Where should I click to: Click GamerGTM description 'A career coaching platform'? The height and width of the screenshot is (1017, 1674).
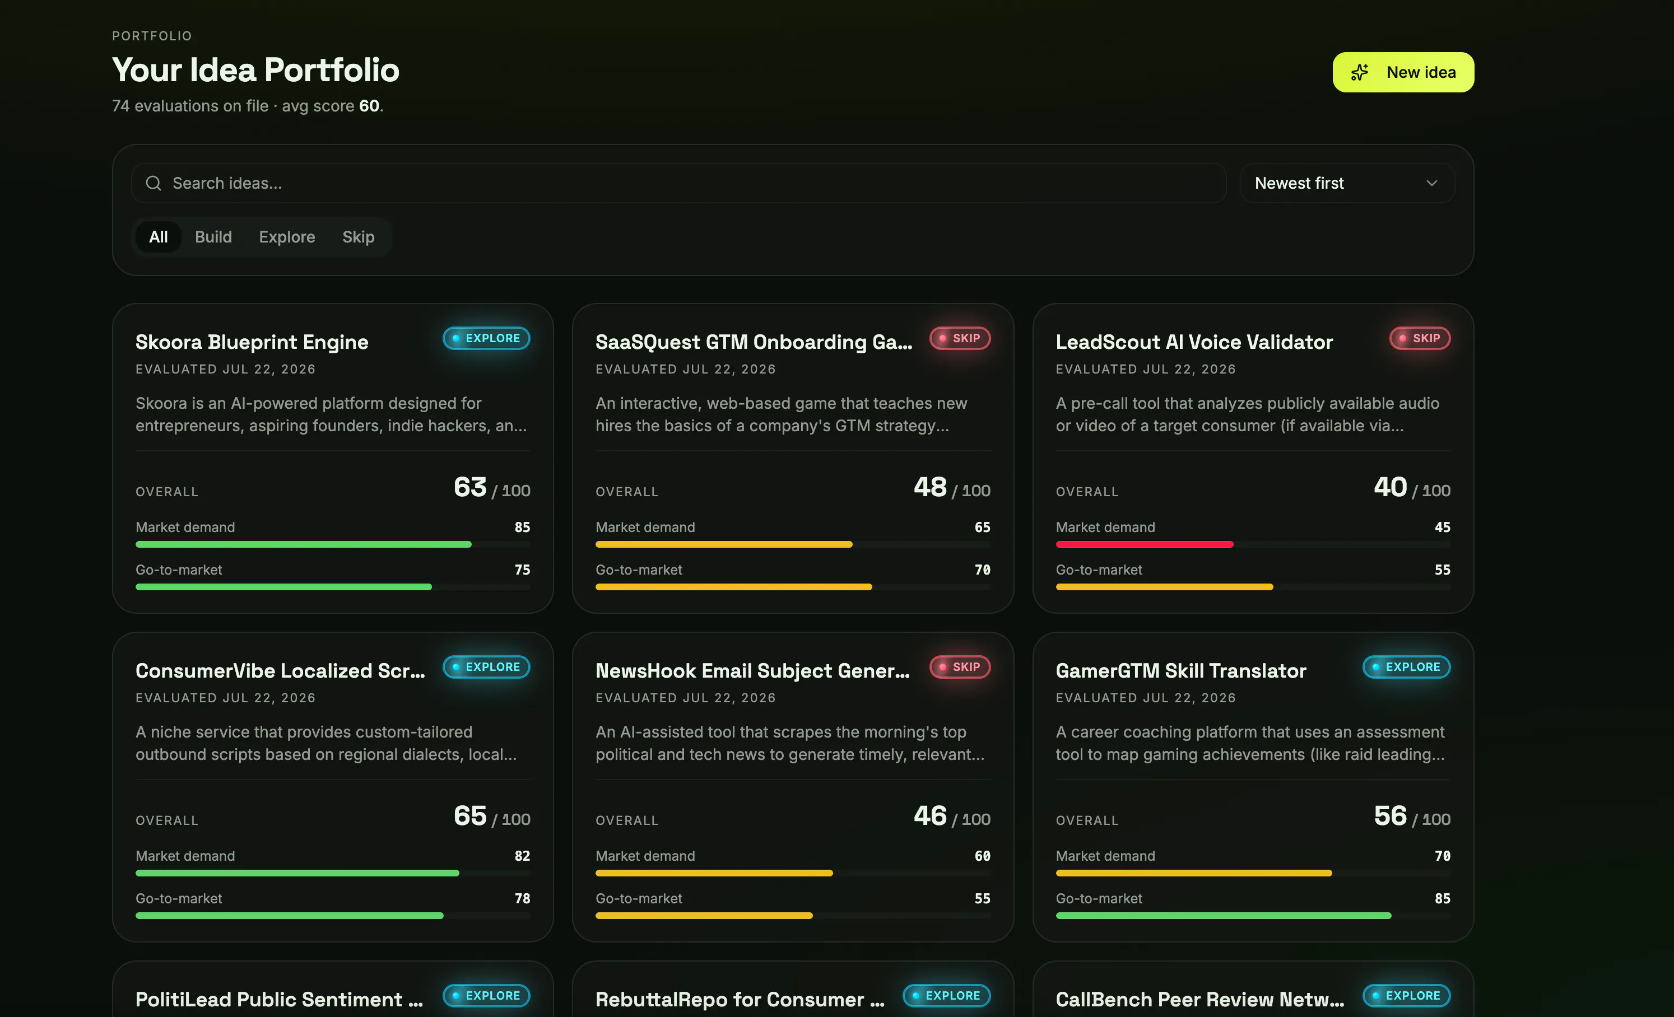(1250, 743)
